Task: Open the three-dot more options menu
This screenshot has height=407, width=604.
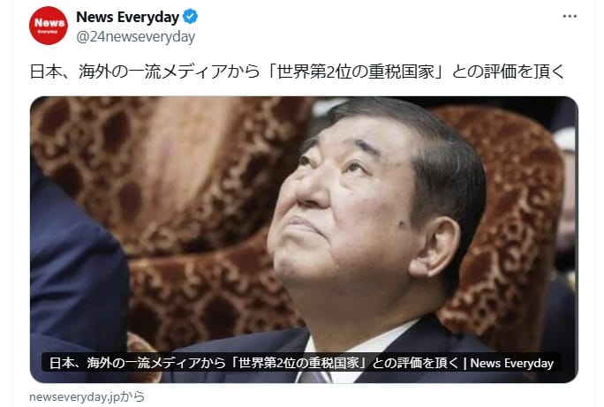Action: (x=570, y=16)
